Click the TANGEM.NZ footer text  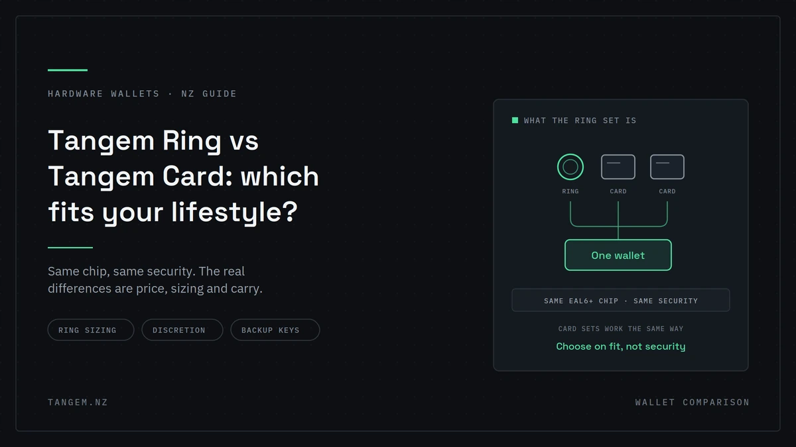[x=78, y=402]
